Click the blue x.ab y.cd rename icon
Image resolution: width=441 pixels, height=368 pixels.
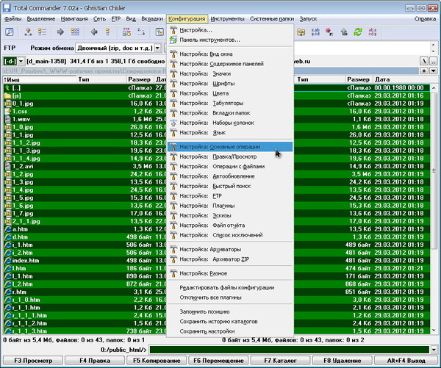tap(315, 32)
